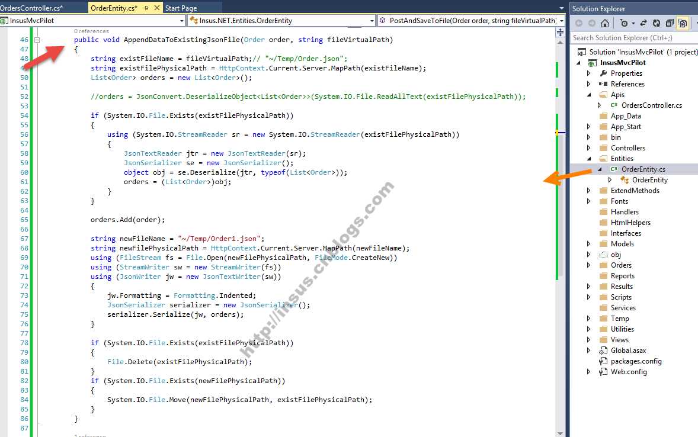Open the Pending Changes Filter dropdown arrow
Image resolution: width=698 pixels, height=437 pixels.
pyautogui.click(x=633, y=24)
